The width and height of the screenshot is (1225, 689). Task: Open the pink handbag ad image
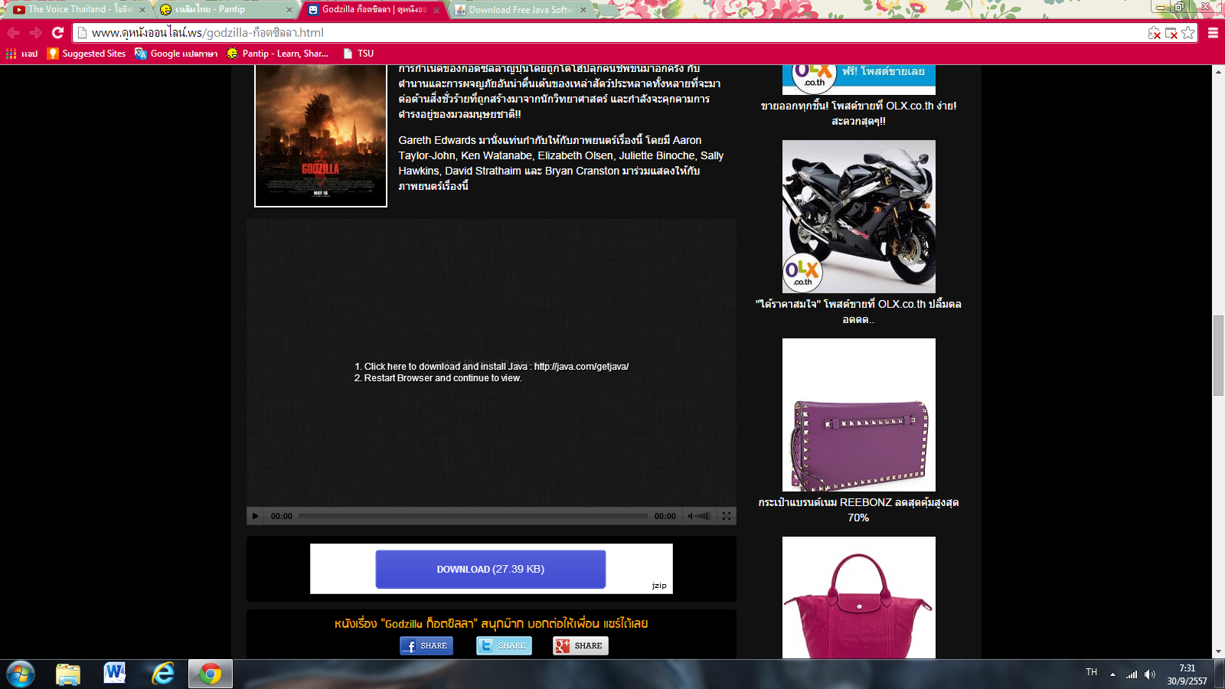click(x=859, y=598)
